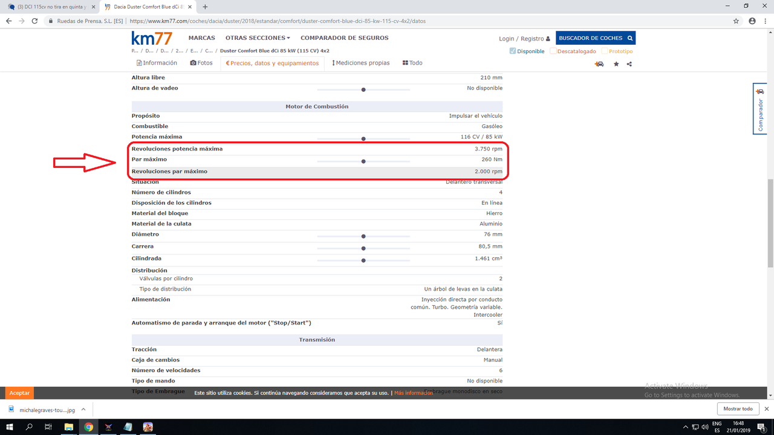
Task: Click the car comparator add icon
Action: point(599,63)
